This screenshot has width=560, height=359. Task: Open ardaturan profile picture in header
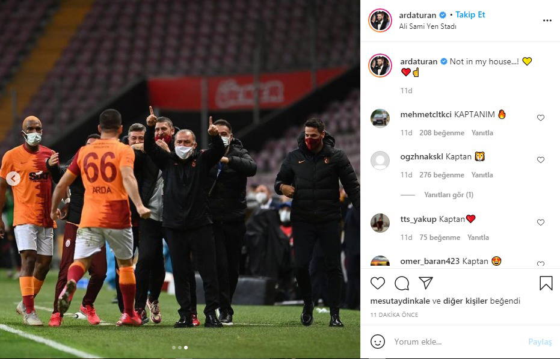tap(380, 20)
